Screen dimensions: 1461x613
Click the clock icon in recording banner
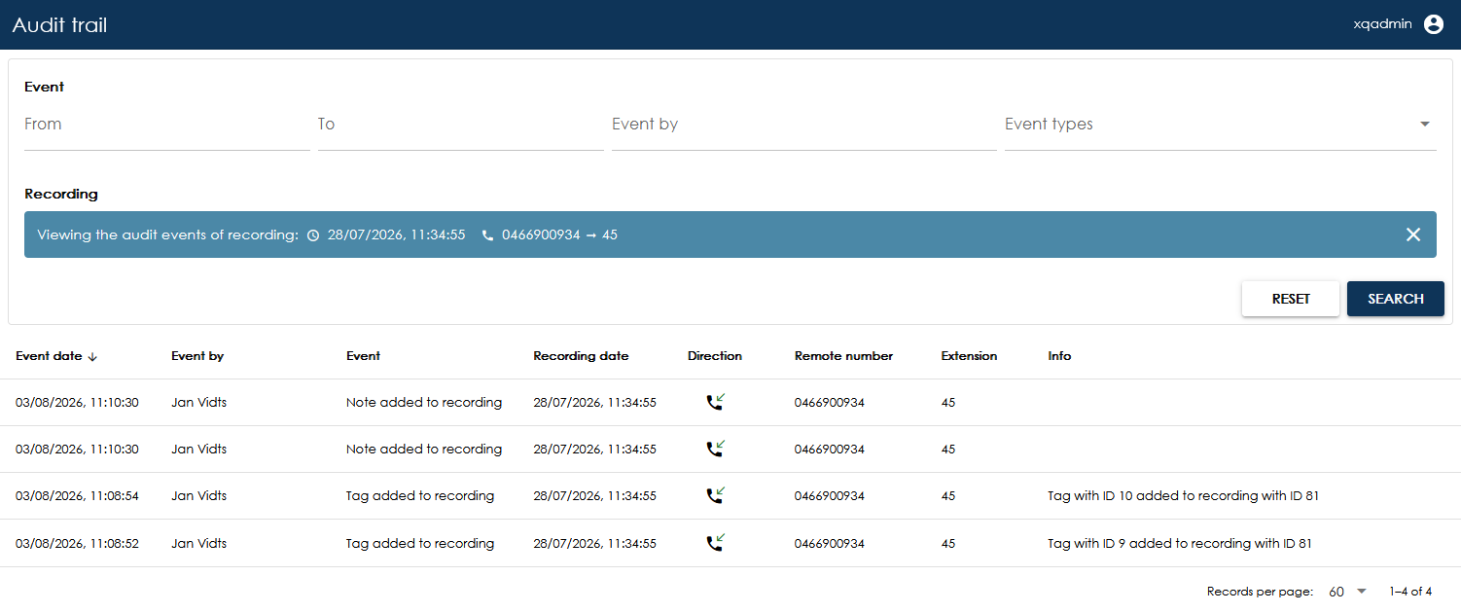pos(313,235)
